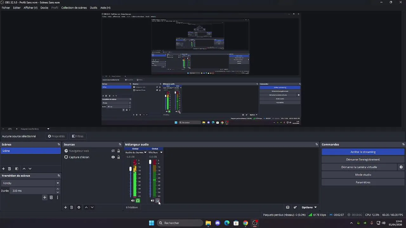Mute the Audio du bureau channel
The width and height of the screenshot is (406, 228).
tap(133, 200)
